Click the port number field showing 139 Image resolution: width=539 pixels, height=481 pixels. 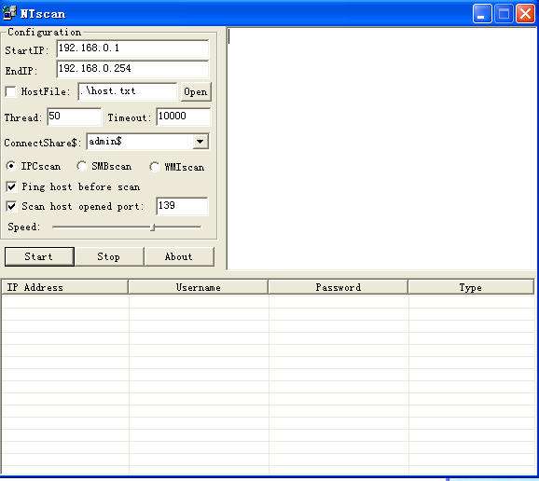[x=182, y=206]
